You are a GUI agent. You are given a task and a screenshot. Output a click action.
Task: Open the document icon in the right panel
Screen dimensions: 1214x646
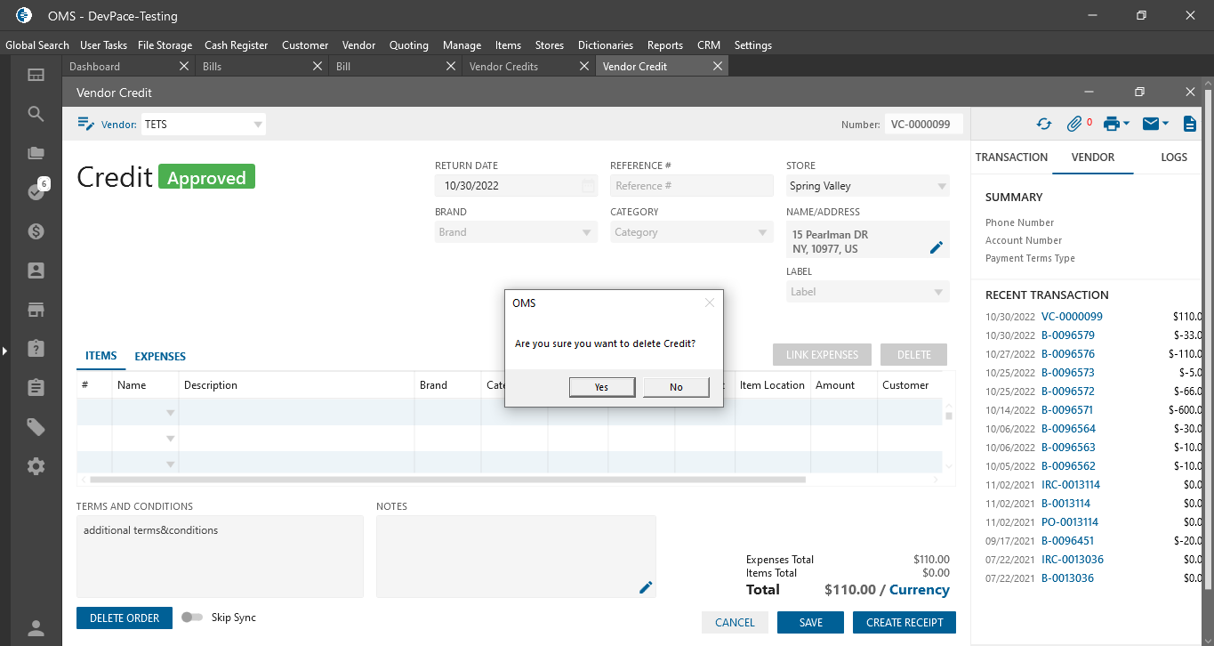[x=1189, y=124]
